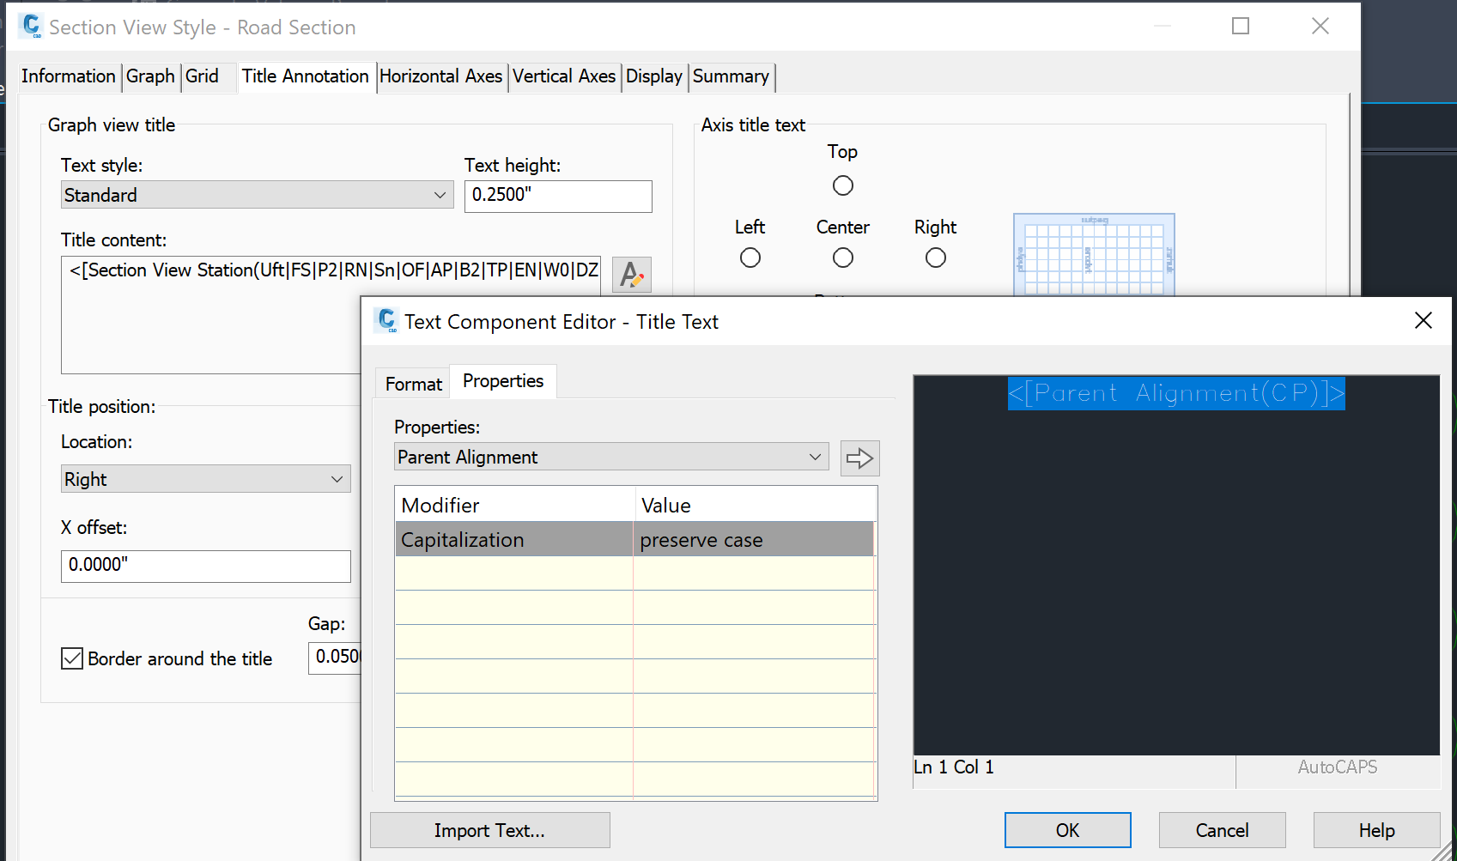The height and width of the screenshot is (861, 1457).
Task: Select the Left radio for axis title text
Action: pyautogui.click(x=750, y=257)
